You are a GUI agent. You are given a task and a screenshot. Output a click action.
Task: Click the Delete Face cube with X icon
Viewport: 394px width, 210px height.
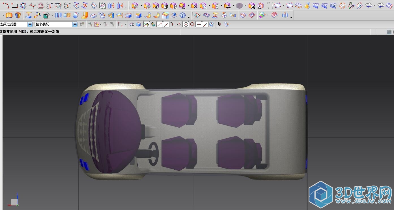pos(194,6)
